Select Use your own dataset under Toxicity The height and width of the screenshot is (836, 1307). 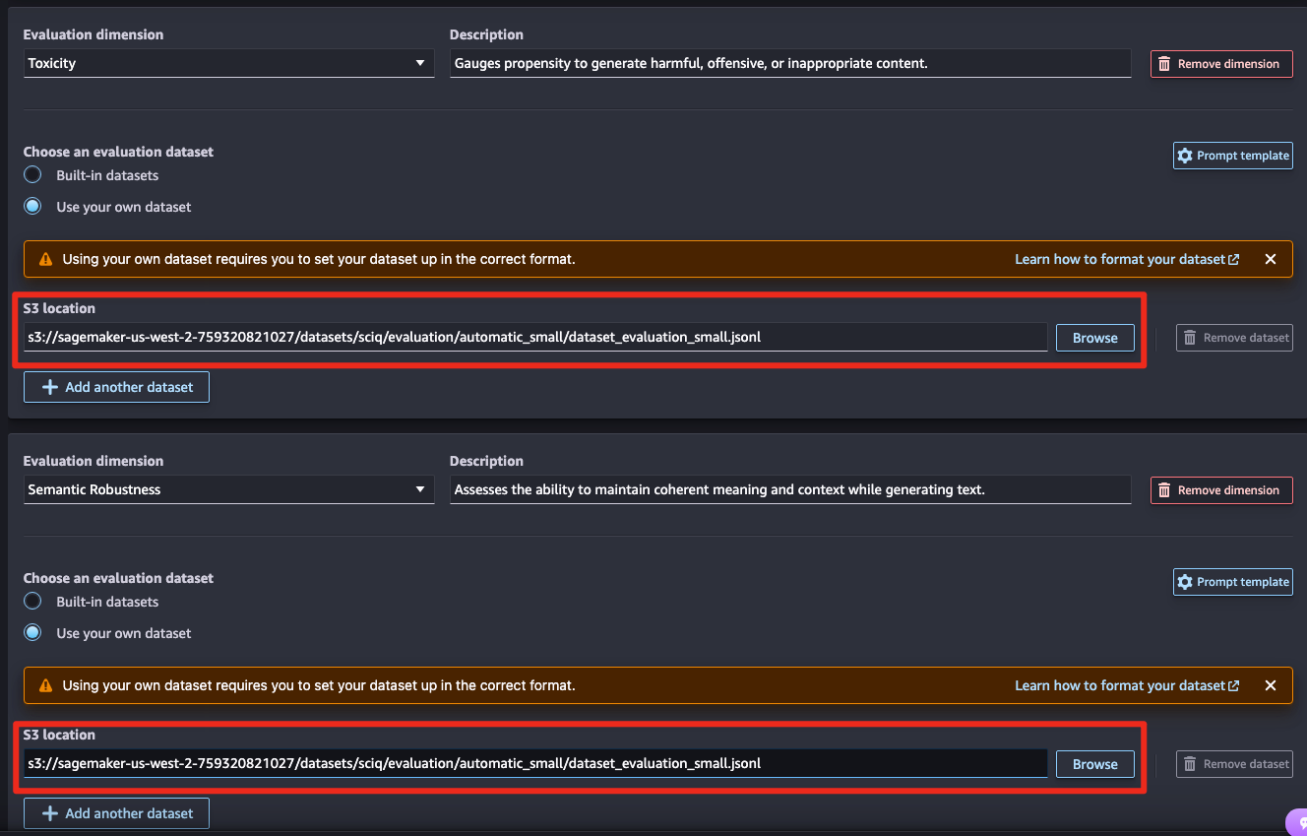tap(32, 207)
